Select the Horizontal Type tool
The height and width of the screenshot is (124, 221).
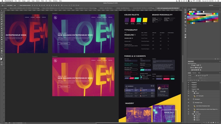click(x=2, y=44)
